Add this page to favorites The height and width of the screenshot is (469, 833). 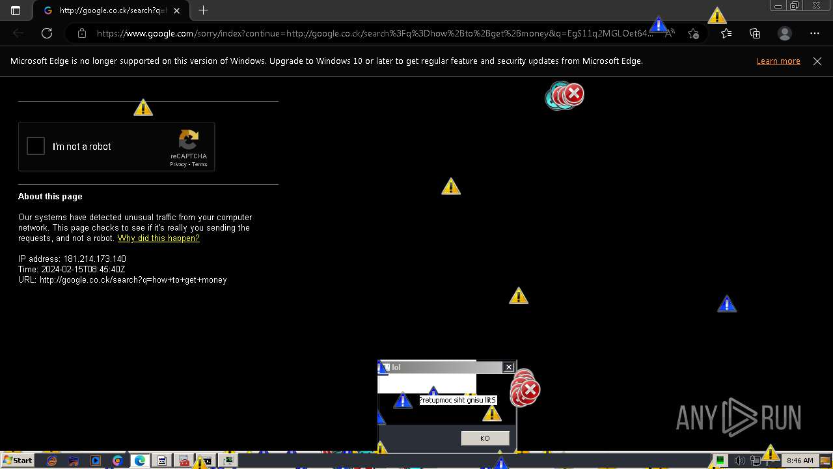693,33
